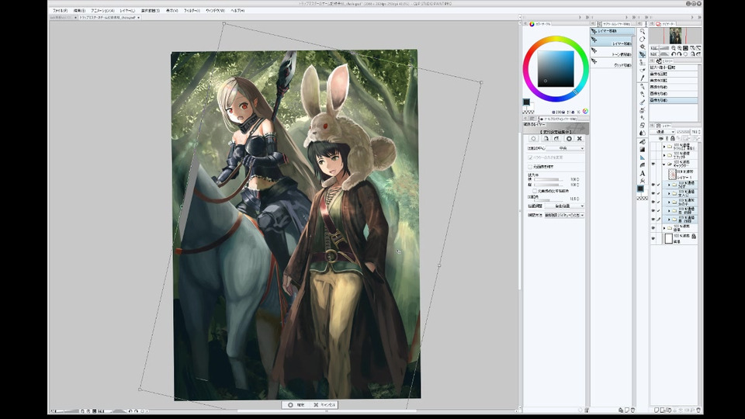The image size is (745, 419).
Task: Select the トーン柄移動 sub tool
Action: click(612, 53)
